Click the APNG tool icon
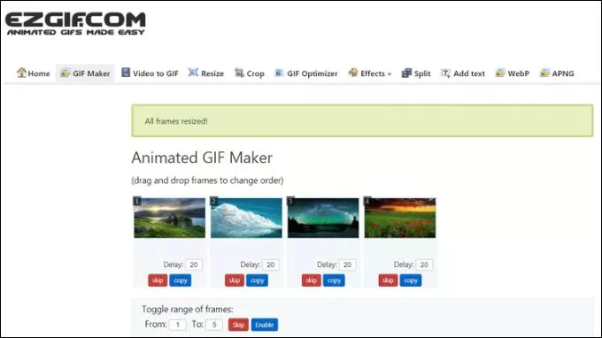This screenshot has width=602, height=338. pyautogui.click(x=544, y=73)
